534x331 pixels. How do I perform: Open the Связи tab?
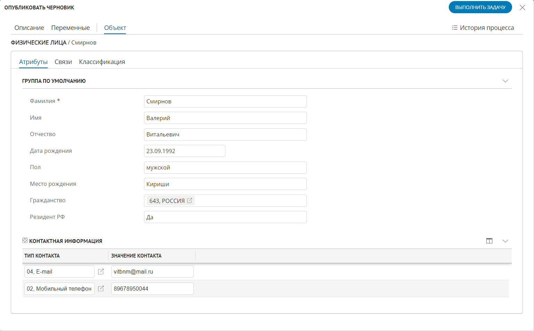tap(63, 62)
